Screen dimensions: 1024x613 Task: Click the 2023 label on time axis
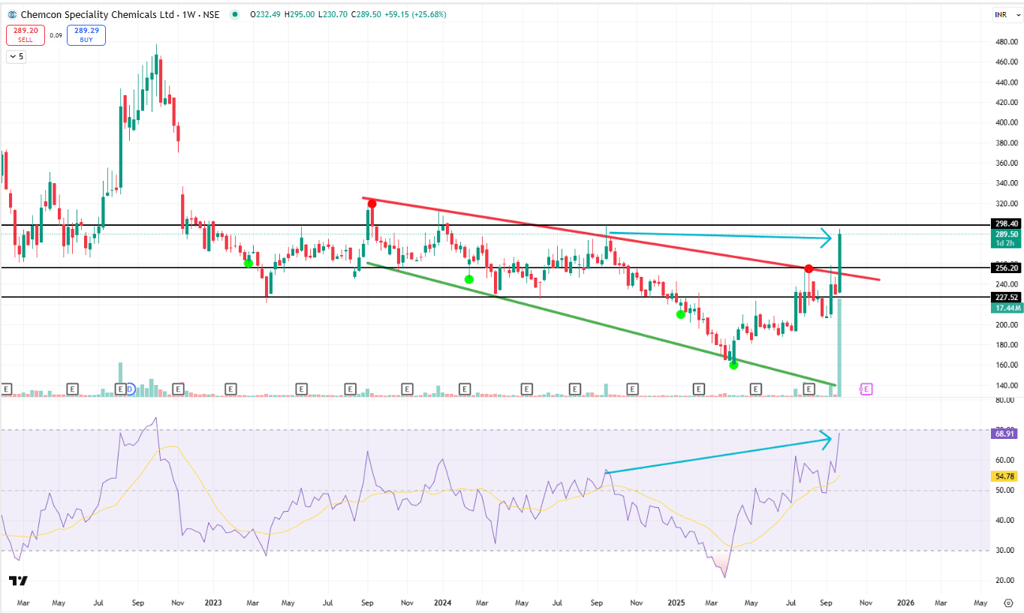click(212, 602)
